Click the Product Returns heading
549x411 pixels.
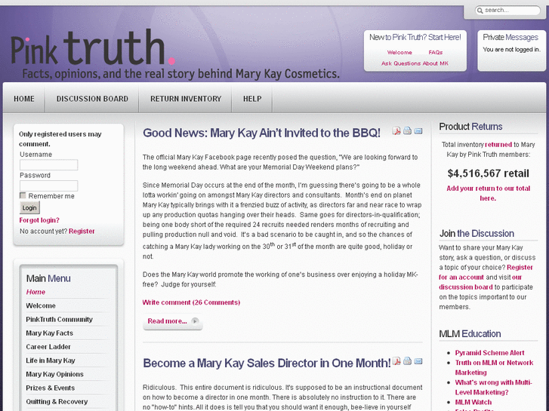point(470,126)
